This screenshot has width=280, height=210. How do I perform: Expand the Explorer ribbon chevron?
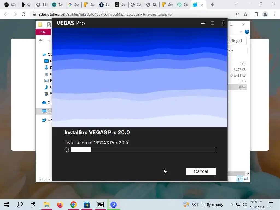point(241,32)
